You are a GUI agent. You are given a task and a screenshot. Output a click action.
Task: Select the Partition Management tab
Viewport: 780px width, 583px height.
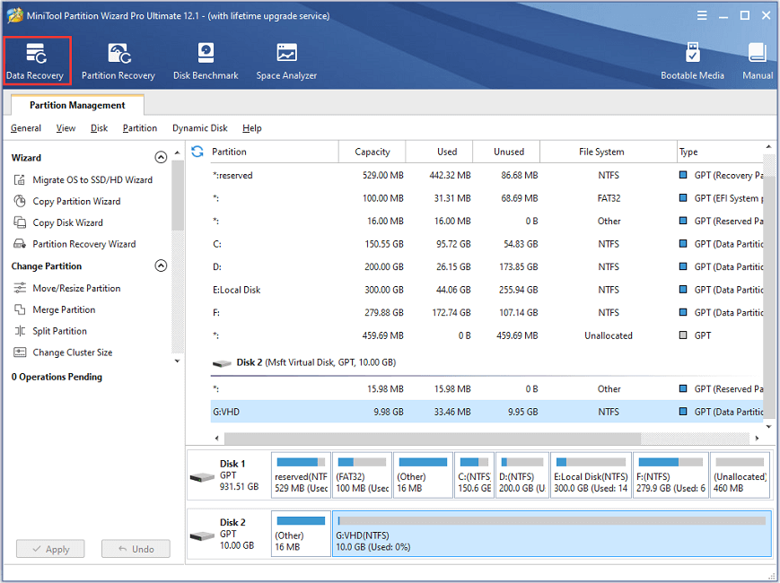pyautogui.click(x=77, y=105)
